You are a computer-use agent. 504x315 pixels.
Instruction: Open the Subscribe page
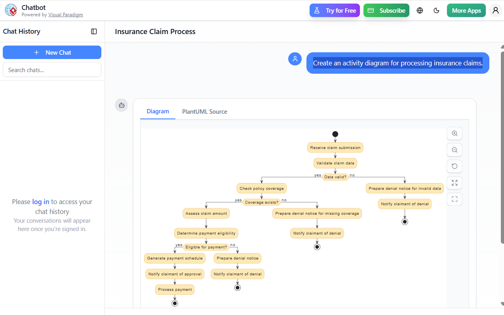[x=386, y=10]
